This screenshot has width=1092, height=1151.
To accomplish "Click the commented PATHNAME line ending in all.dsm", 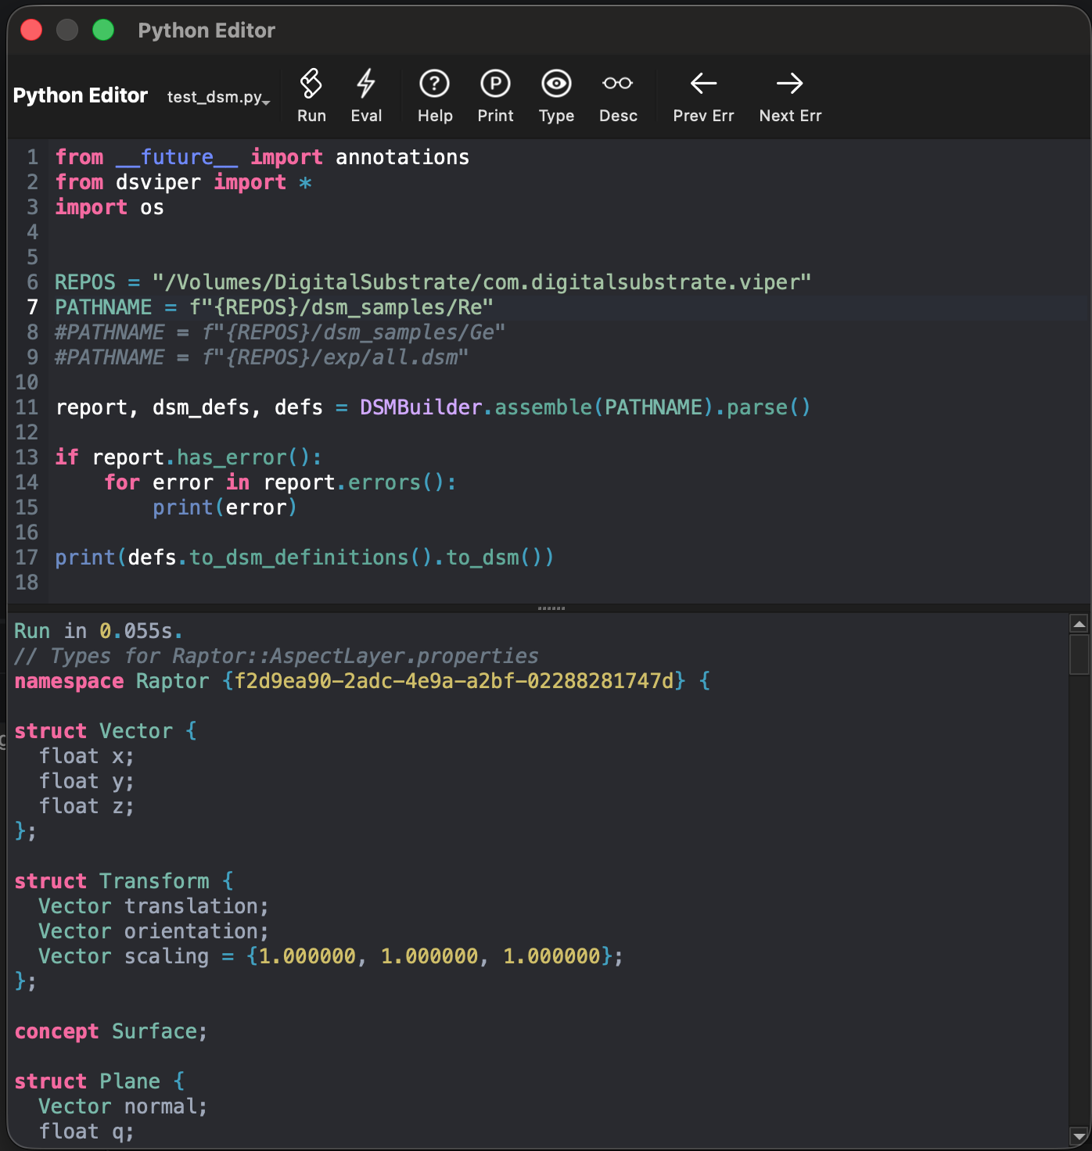I will click(261, 357).
